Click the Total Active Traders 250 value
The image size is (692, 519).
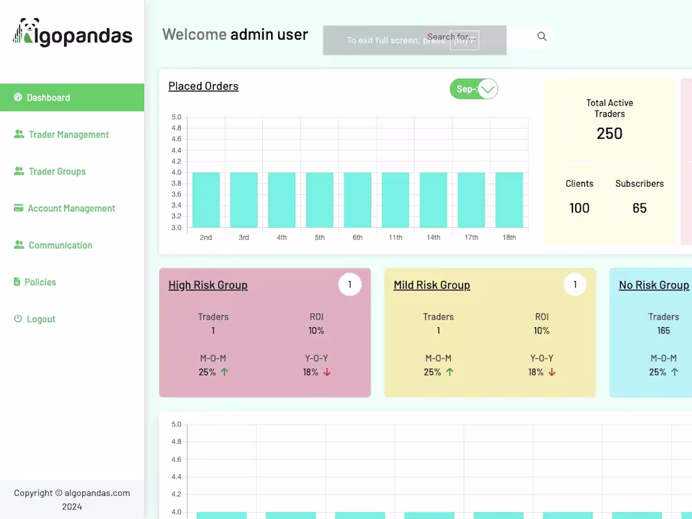coord(610,133)
